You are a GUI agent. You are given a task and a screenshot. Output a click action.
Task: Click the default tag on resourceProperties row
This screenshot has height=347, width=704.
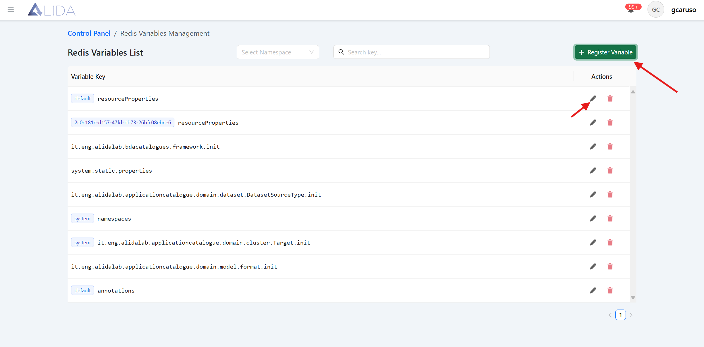point(83,99)
